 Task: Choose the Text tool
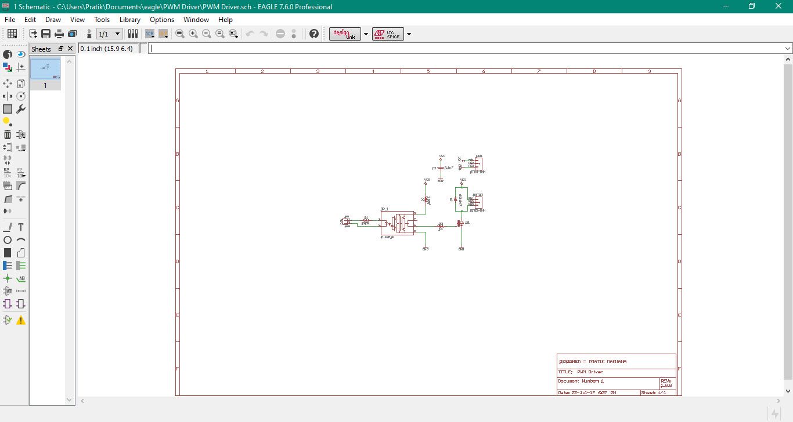[x=21, y=227]
